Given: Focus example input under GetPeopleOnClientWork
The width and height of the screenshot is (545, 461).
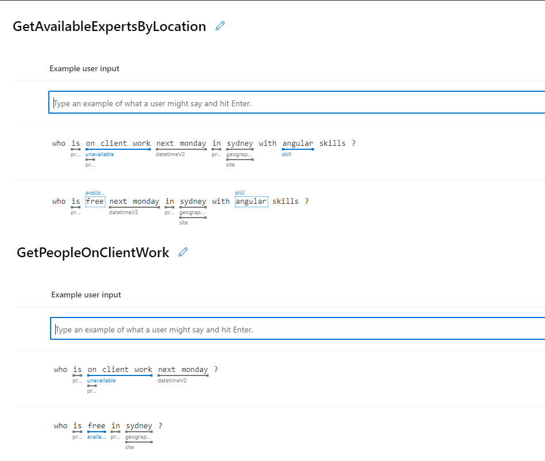Looking at the screenshot, I should coord(297,330).
